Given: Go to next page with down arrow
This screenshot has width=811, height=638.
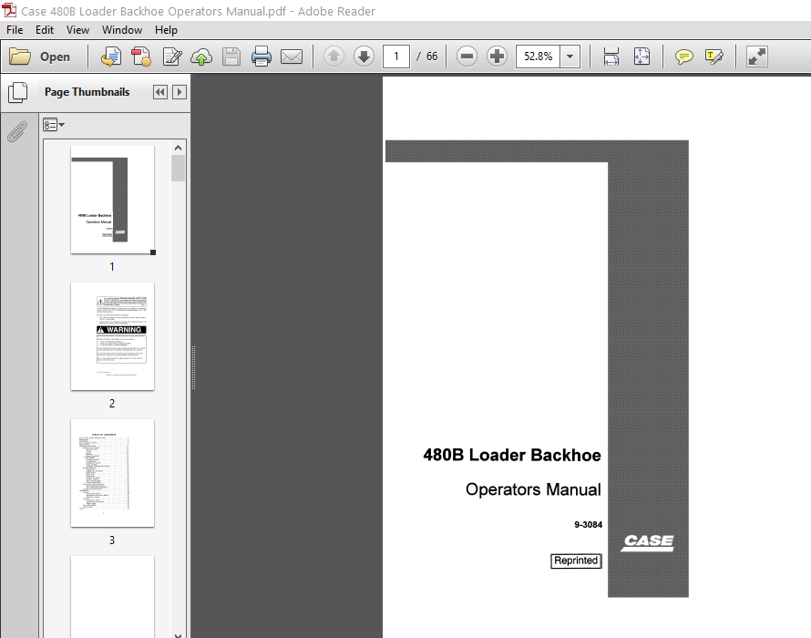Looking at the screenshot, I should (364, 56).
